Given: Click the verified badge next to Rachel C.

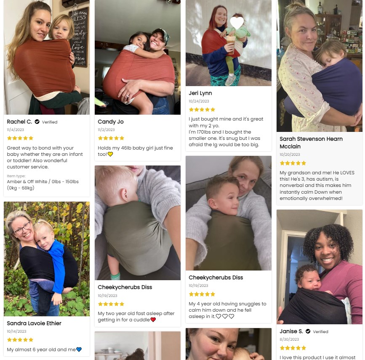Looking at the screenshot, I should [37, 122].
